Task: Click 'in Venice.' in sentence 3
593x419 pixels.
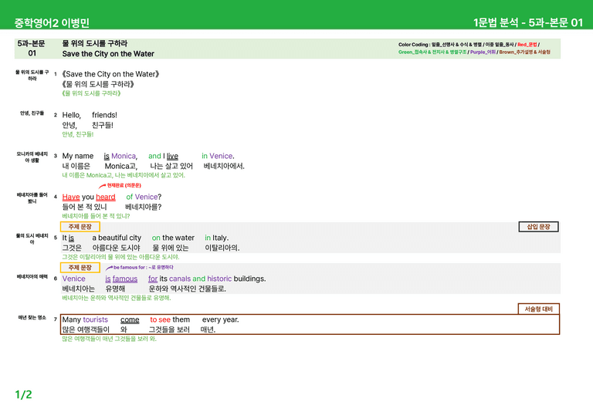Action: tap(218, 156)
